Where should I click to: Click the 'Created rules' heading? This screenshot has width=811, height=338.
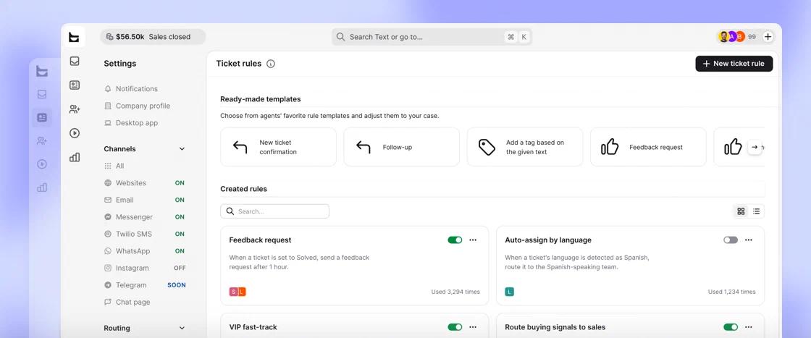tap(243, 189)
